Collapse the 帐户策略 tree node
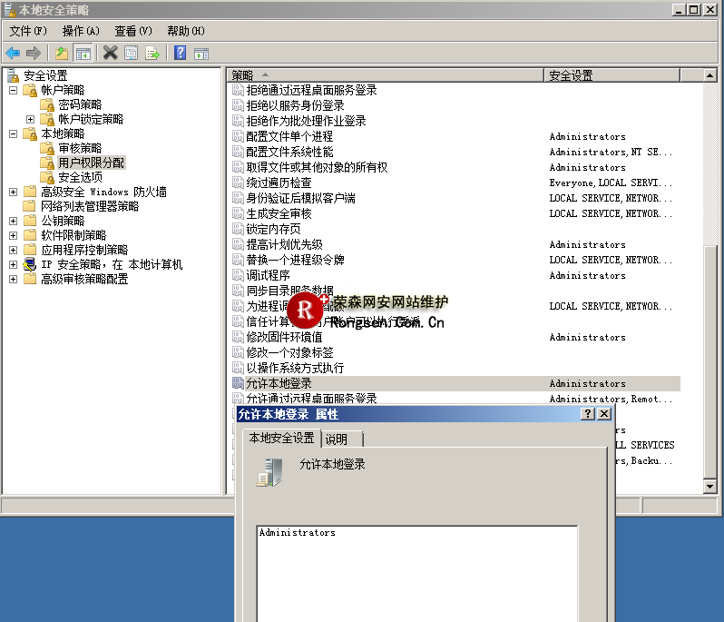Viewport: 724px width, 622px height. (x=14, y=90)
